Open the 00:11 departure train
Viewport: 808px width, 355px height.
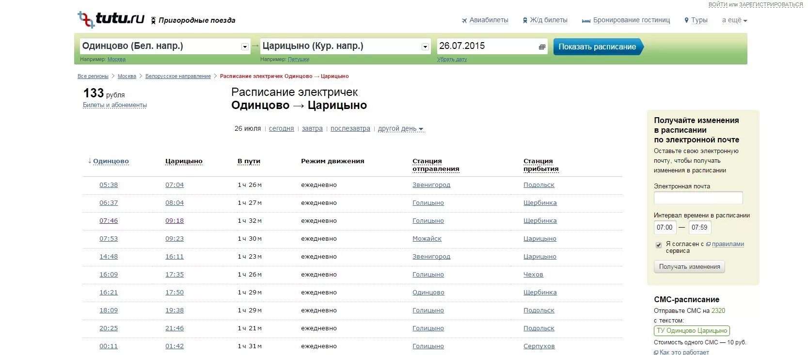click(109, 346)
